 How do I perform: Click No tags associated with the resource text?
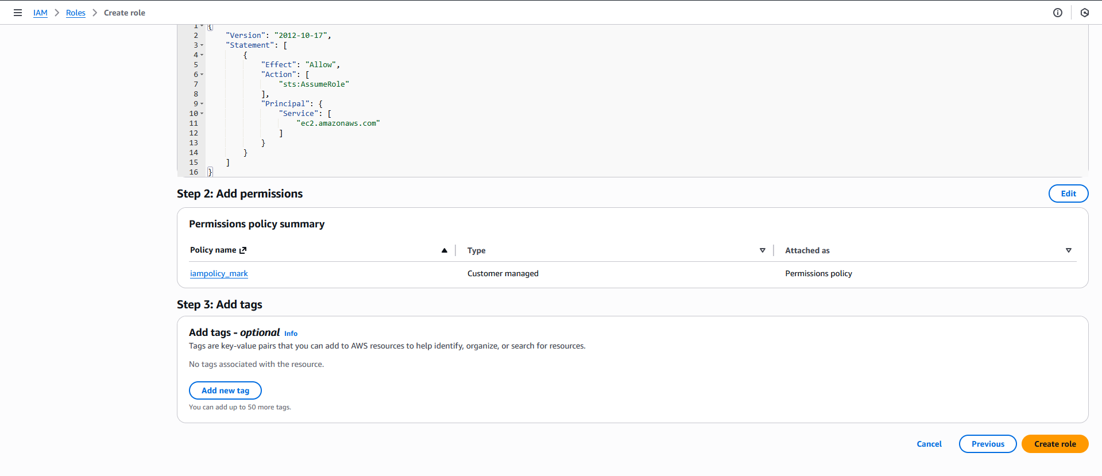point(256,364)
